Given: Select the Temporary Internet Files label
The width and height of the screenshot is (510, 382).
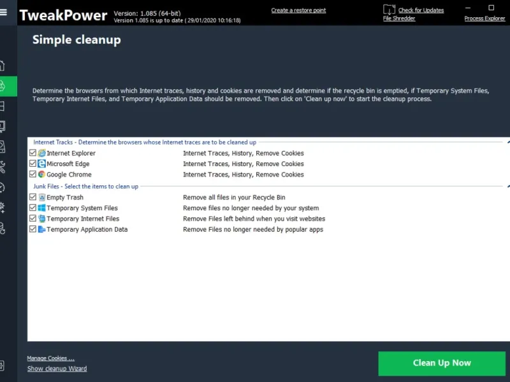Looking at the screenshot, I should (83, 219).
